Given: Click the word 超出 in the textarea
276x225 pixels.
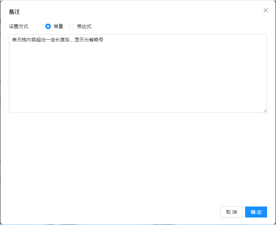Looking at the screenshot, I should click(41, 40).
